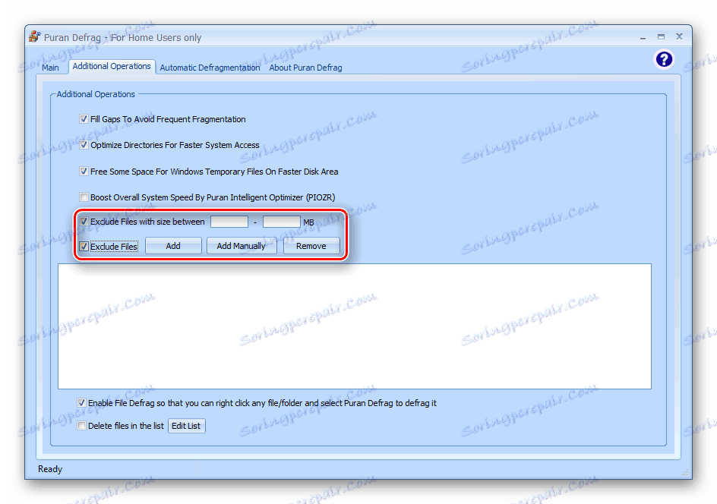Toggle Optimize Directories For Faster System Access

[x=84, y=145]
